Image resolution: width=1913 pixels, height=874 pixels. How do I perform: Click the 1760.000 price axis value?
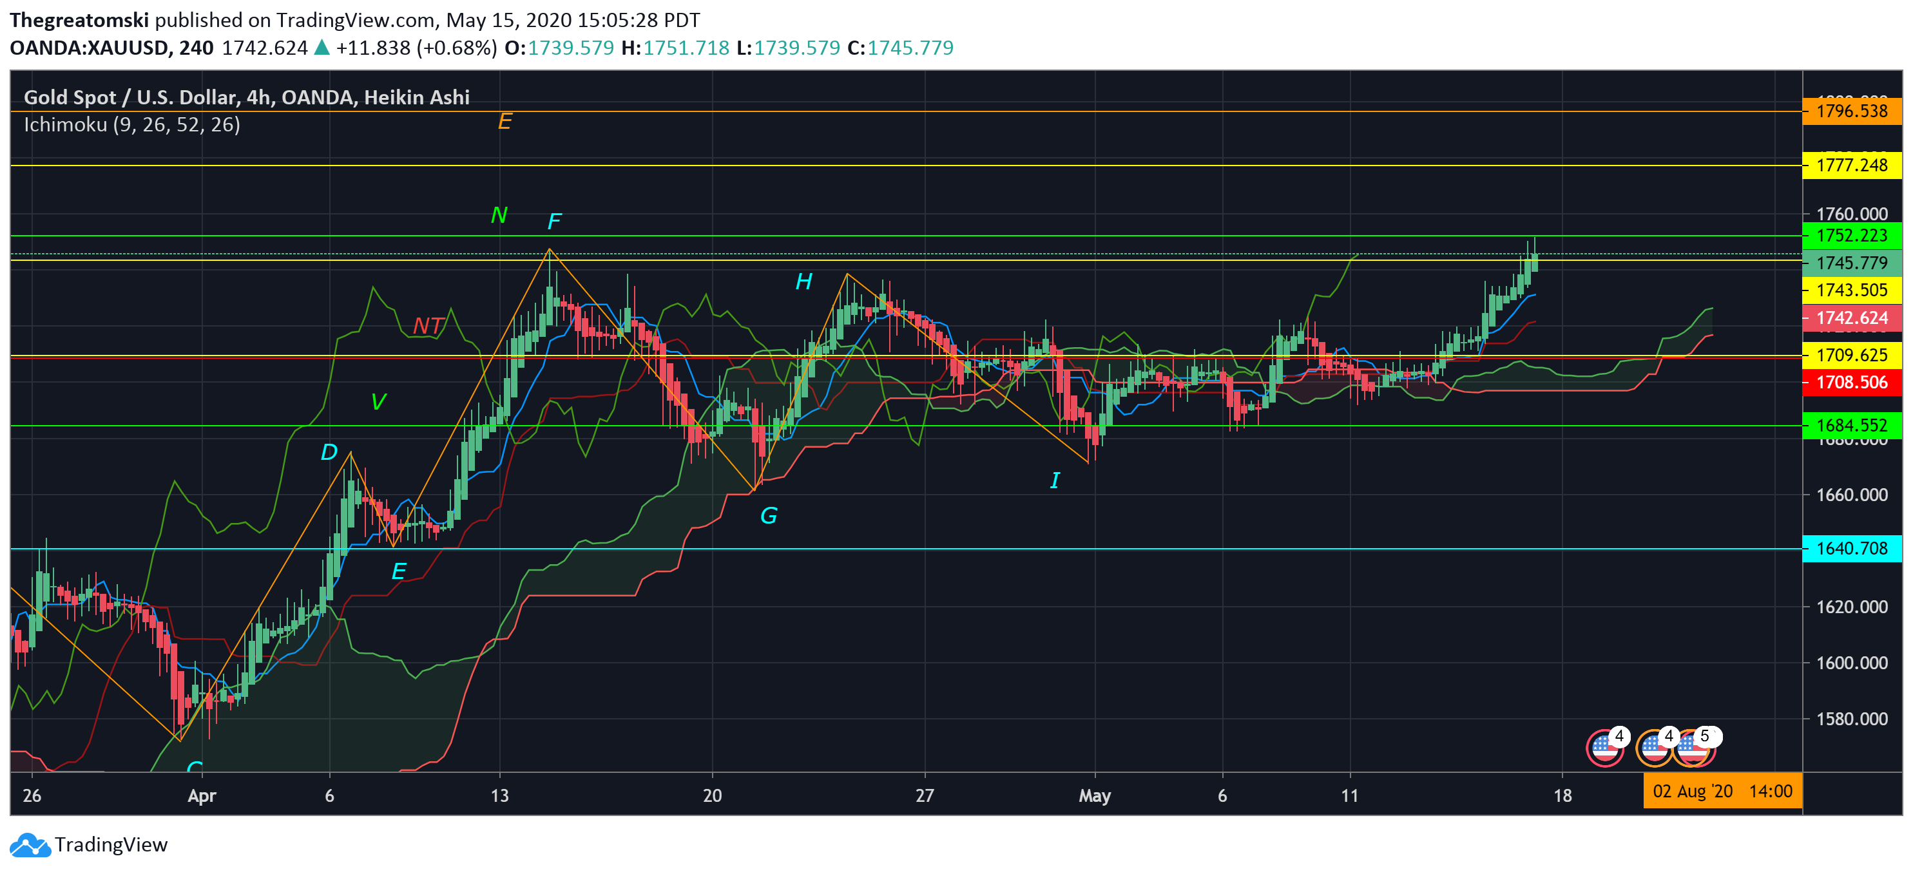[1851, 214]
